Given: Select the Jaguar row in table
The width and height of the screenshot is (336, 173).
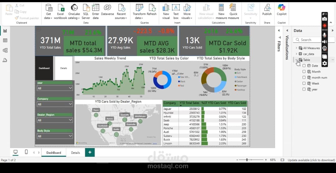Looking at the screenshot, I should 205,109.
